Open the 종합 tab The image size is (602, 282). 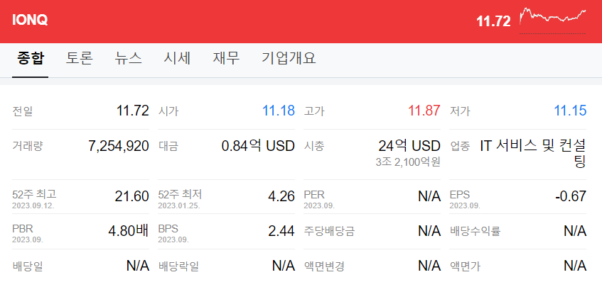click(x=31, y=59)
